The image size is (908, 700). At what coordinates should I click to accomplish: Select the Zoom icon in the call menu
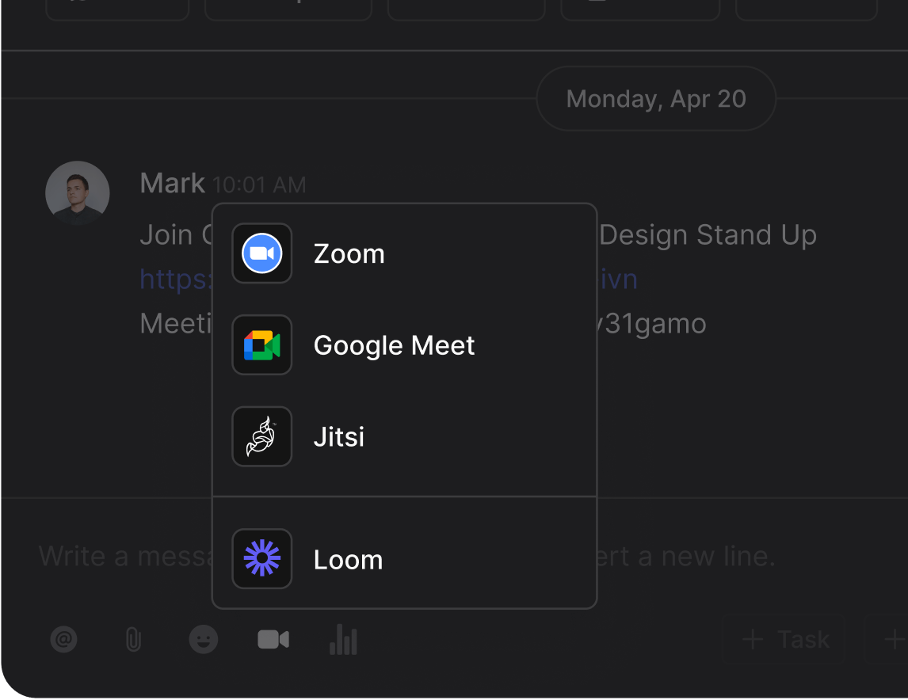pos(261,253)
